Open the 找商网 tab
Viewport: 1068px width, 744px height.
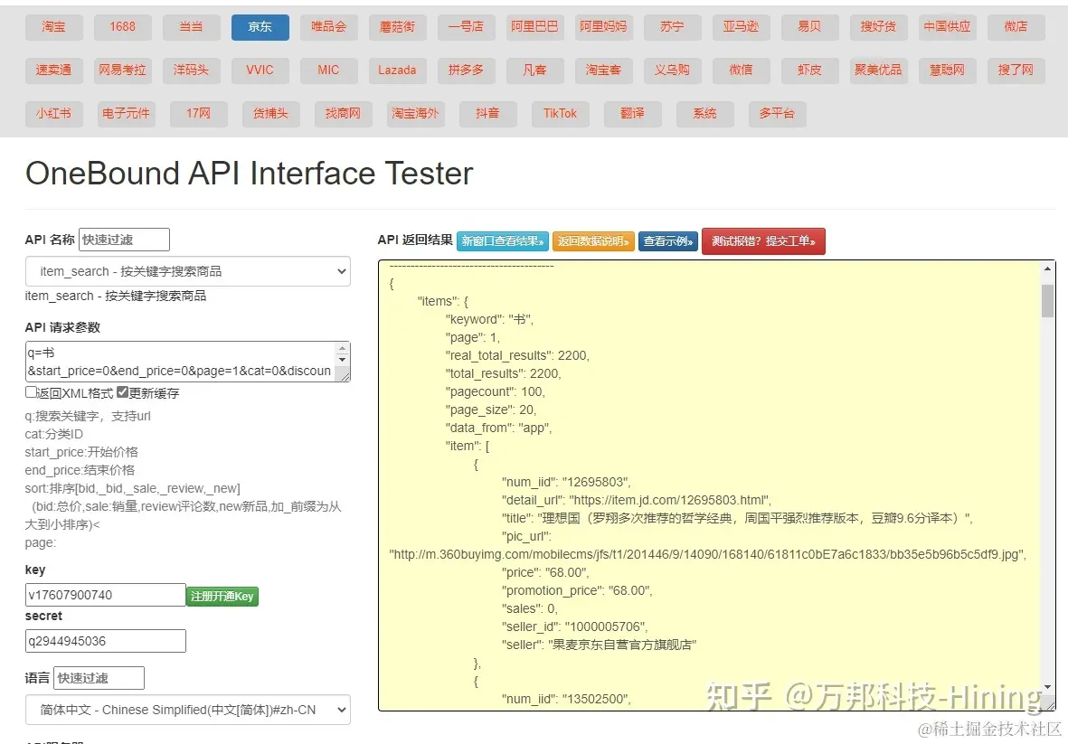click(344, 114)
